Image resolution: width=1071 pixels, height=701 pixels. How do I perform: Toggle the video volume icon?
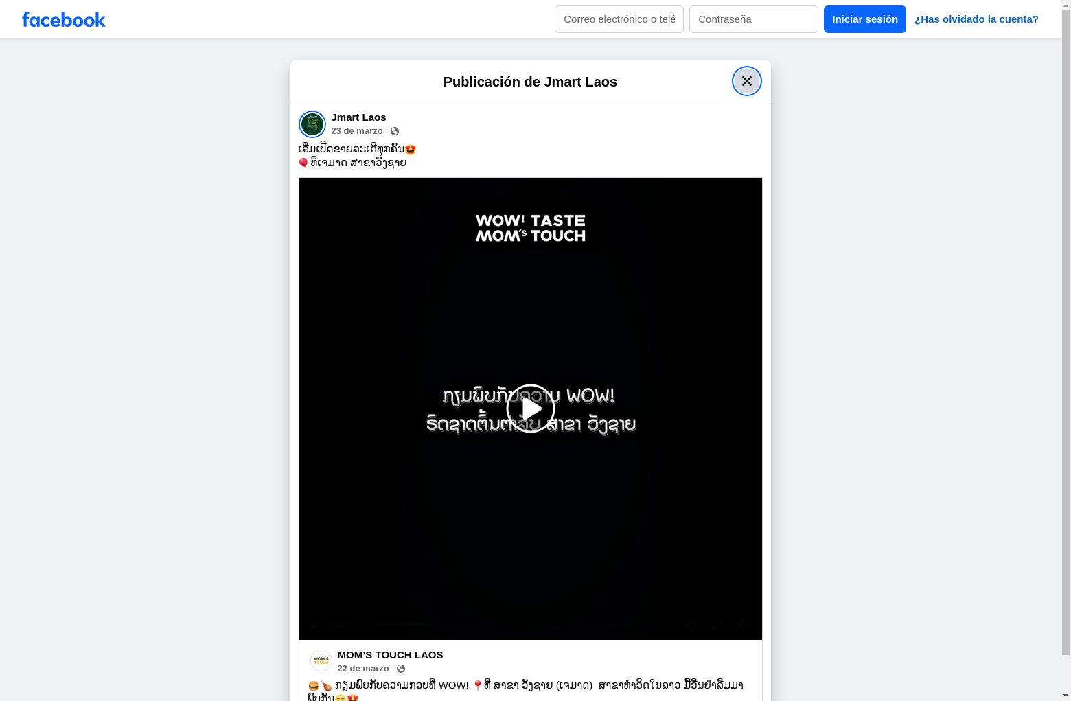(744, 625)
